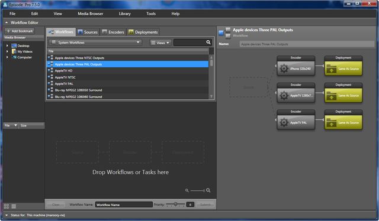379x221 pixels.
Task: Select the AppleTV HD workflow
Action: pos(128,71)
